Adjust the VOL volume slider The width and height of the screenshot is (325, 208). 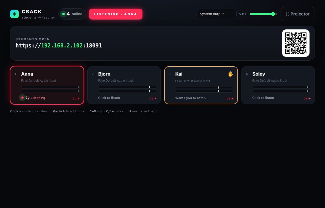click(x=264, y=14)
